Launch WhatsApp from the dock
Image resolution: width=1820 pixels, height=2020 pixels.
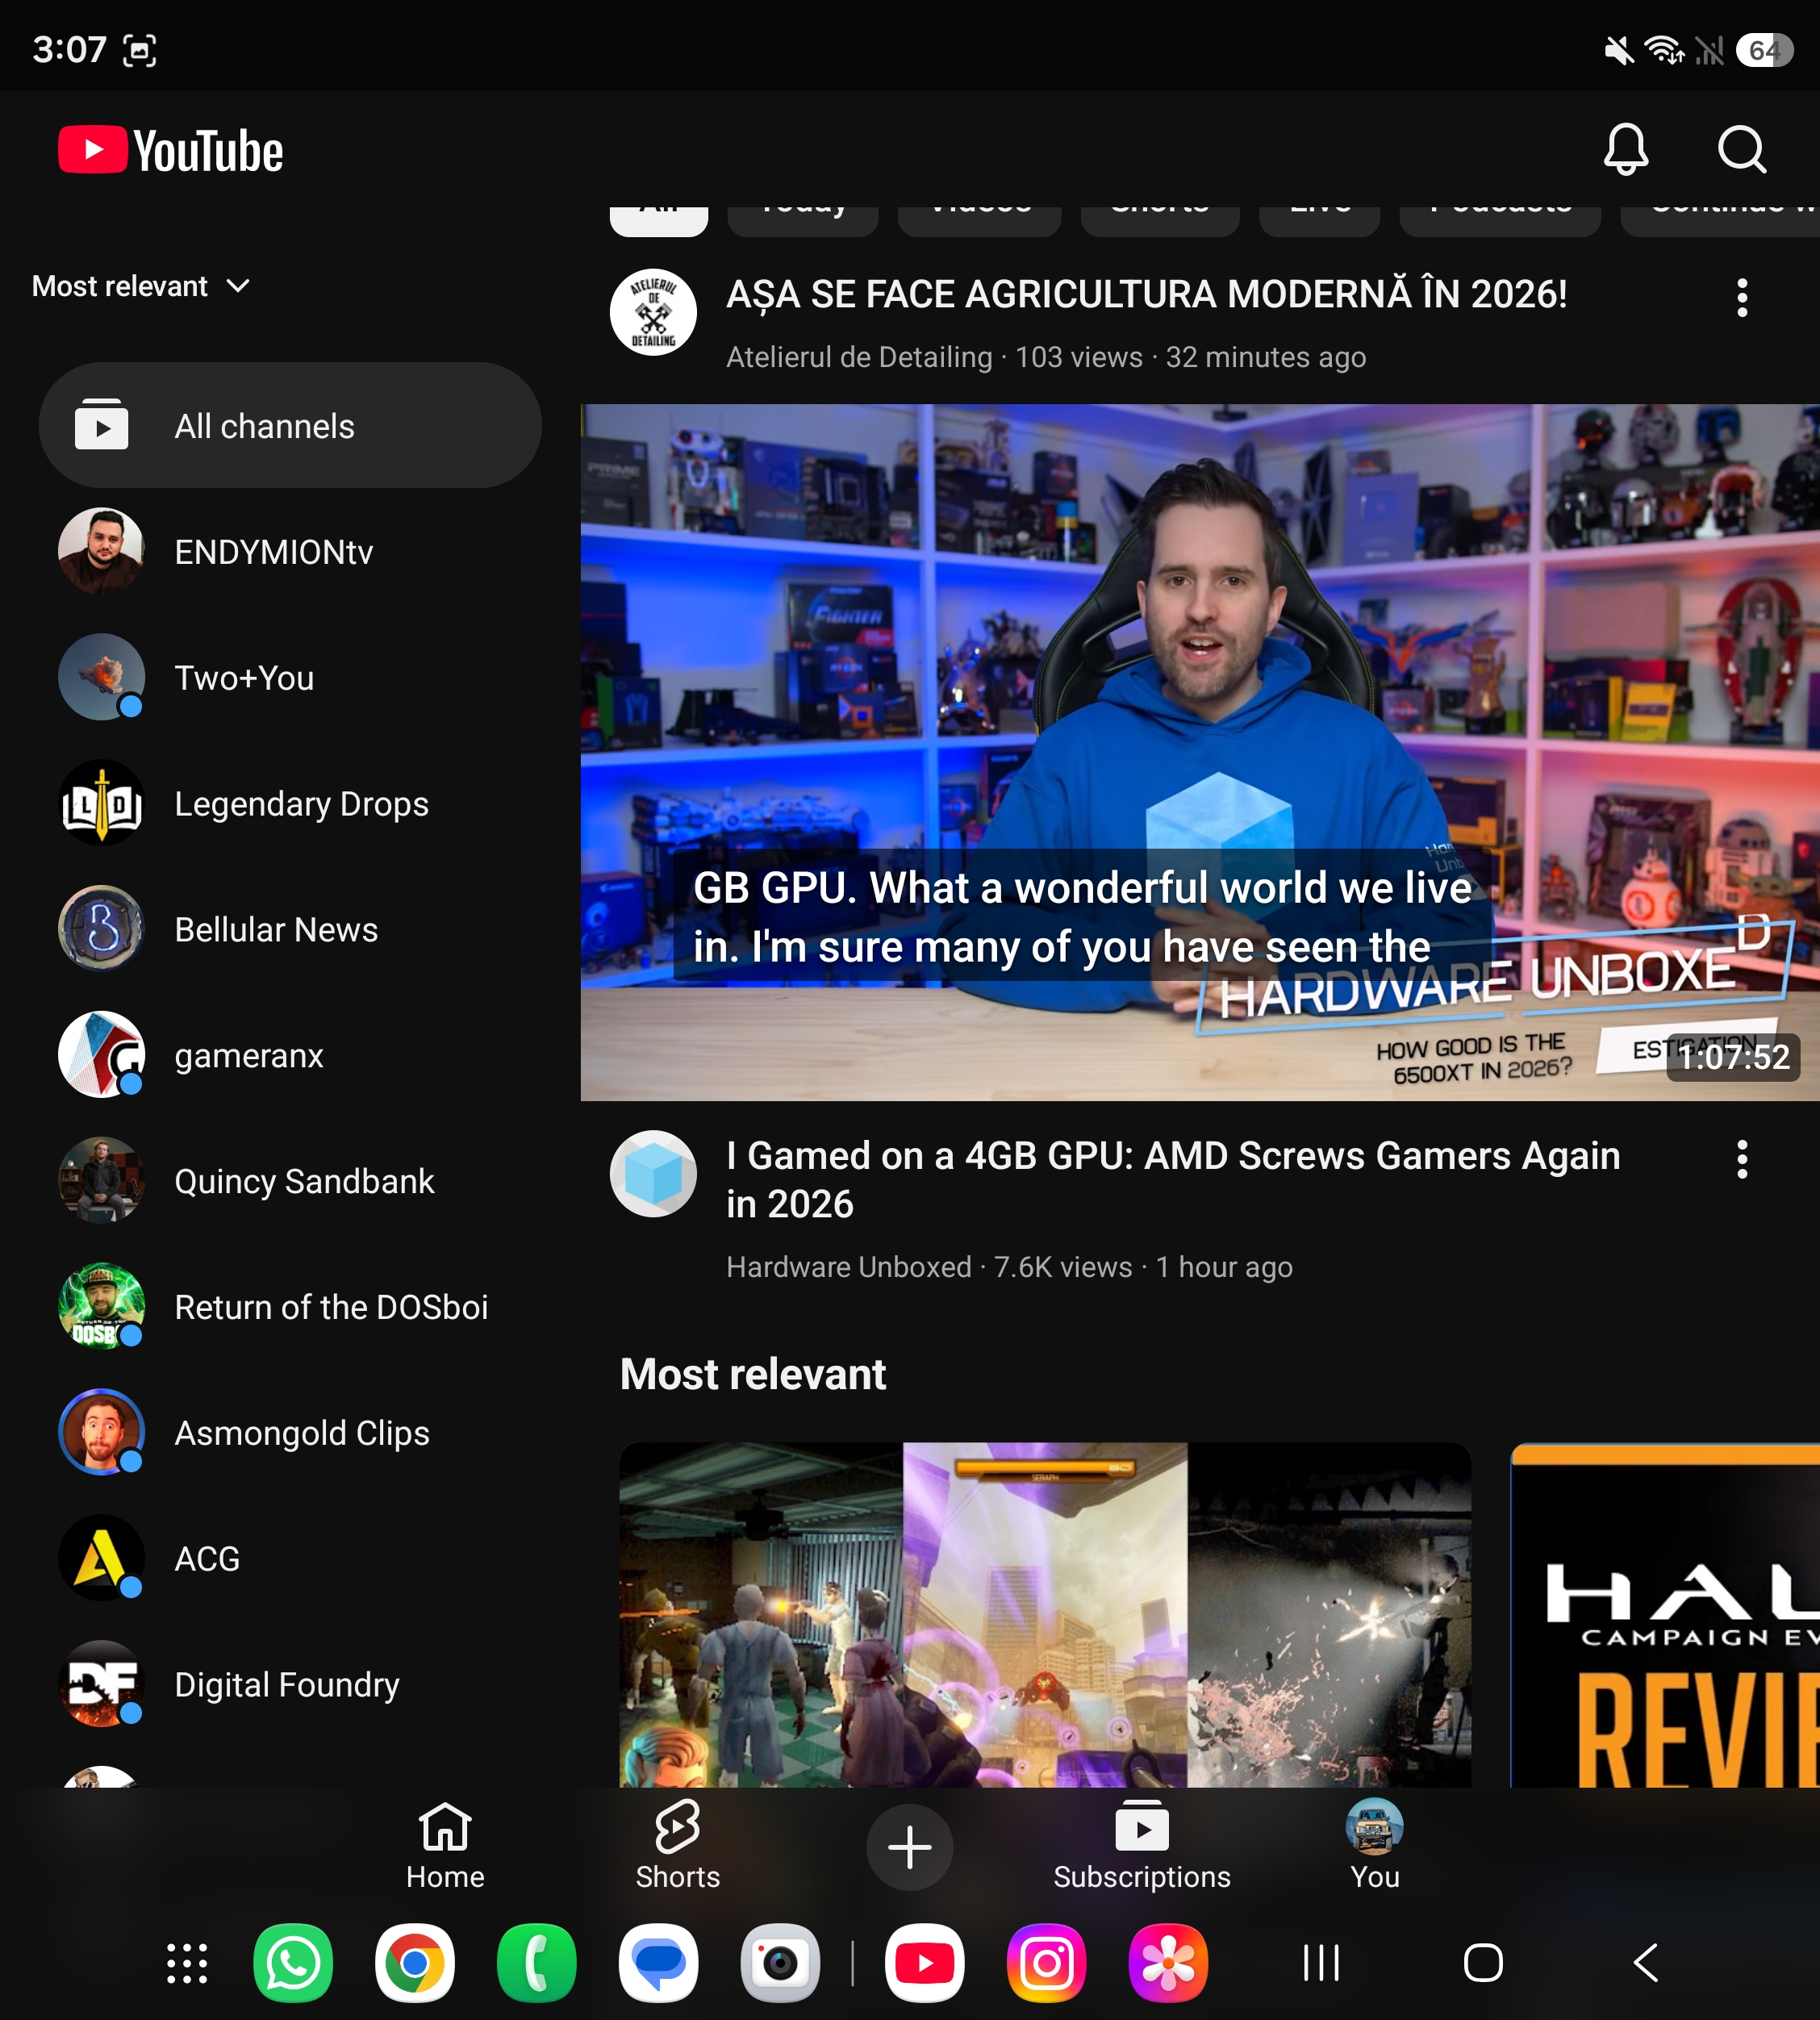293,1963
